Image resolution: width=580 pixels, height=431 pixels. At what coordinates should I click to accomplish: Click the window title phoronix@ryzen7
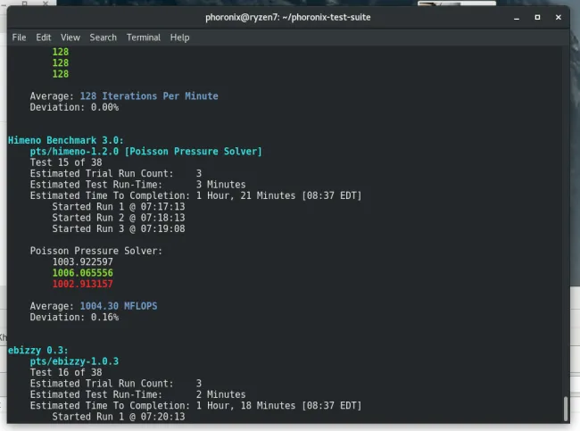point(288,17)
